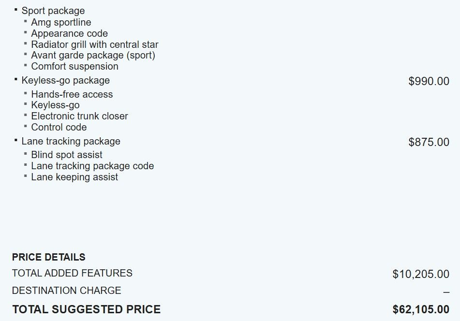Viewport: 460px width, 321px height.
Task: Select the Amg sportline feature
Action: point(61,22)
